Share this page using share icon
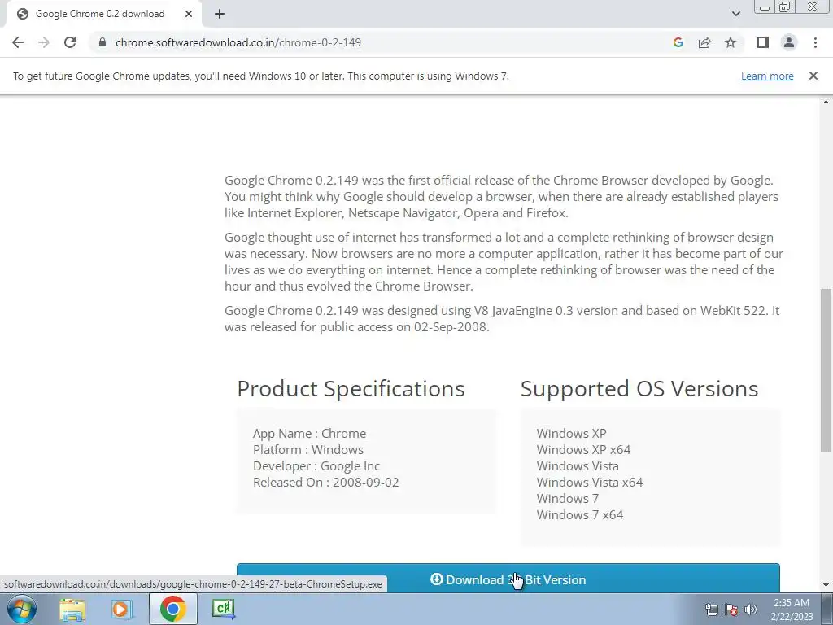The height and width of the screenshot is (625, 833). coord(704,42)
